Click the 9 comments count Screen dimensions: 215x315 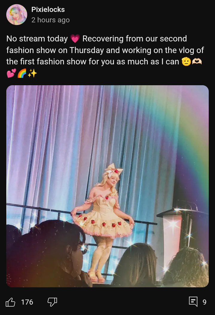[x=204, y=302]
